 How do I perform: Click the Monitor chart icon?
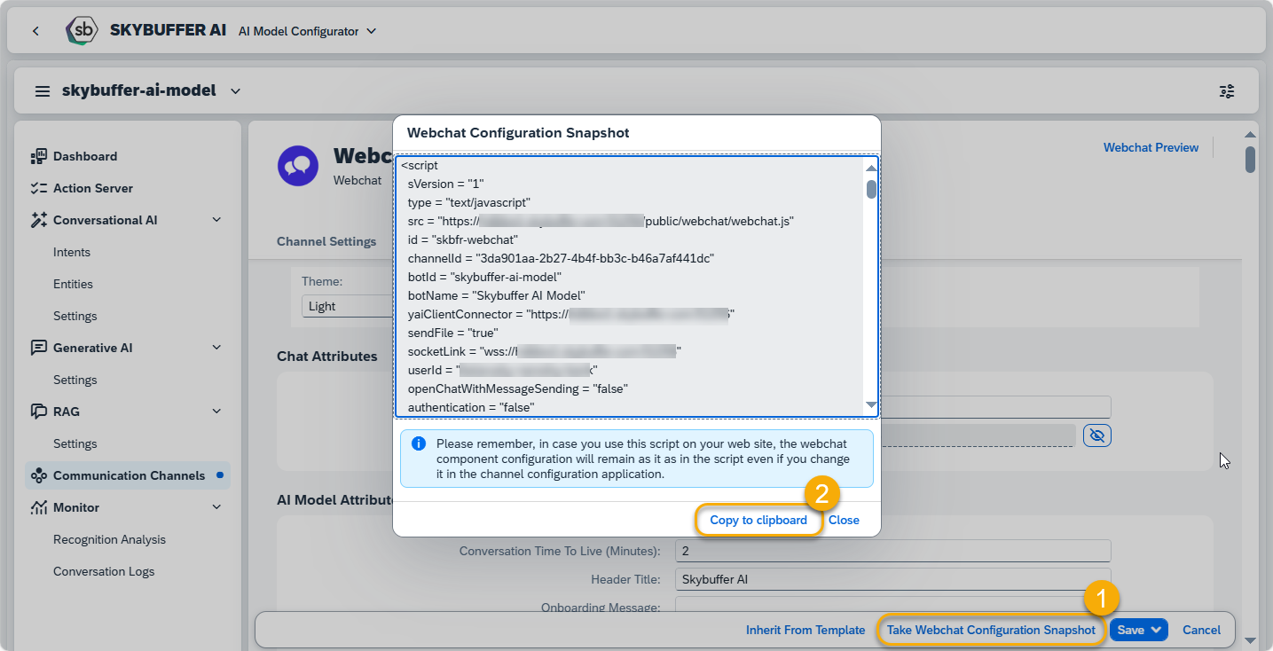[x=39, y=507]
